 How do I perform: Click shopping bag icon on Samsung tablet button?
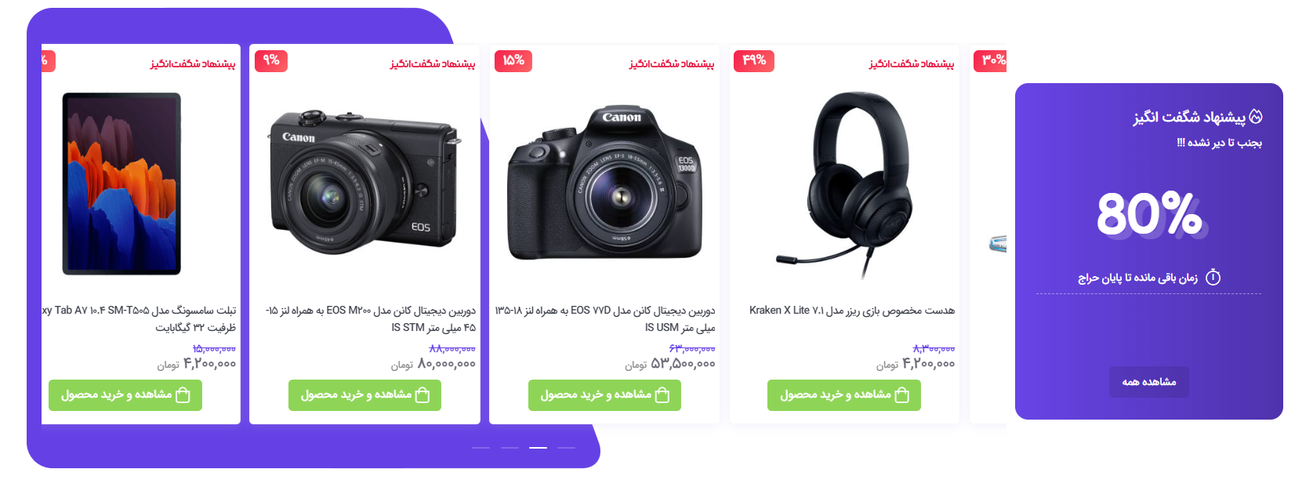183,395
